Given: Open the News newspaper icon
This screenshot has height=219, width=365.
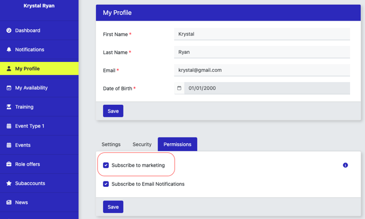Looking at the screenshot, I should tap(9, 202).
